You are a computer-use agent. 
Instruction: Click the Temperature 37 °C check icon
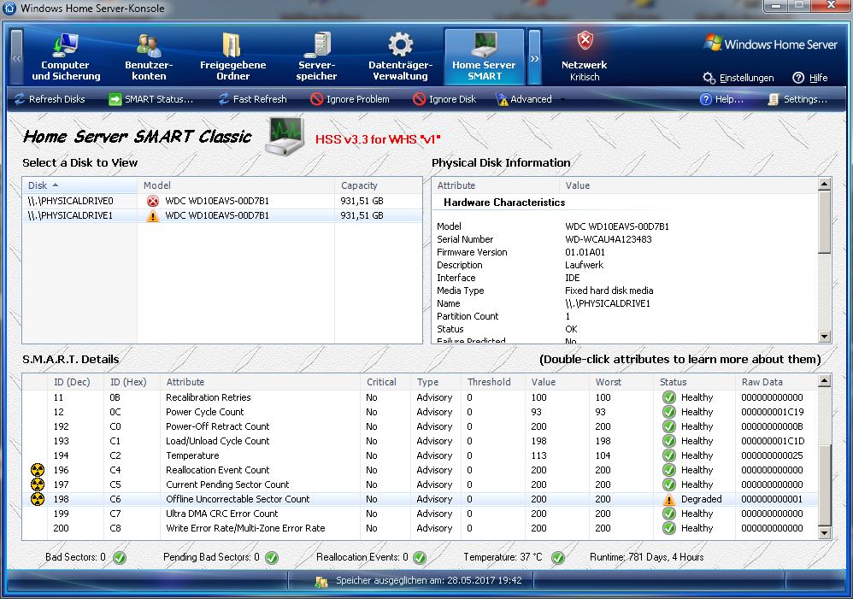pos(557,558)
